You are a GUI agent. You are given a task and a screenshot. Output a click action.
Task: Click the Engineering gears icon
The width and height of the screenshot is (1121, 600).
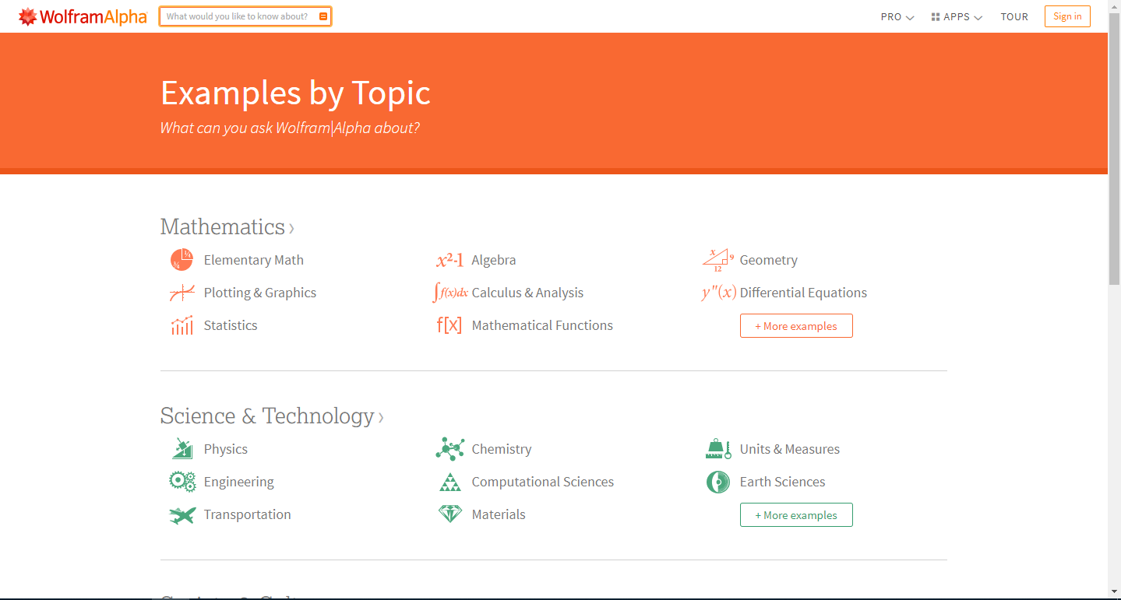pos(182,482)
